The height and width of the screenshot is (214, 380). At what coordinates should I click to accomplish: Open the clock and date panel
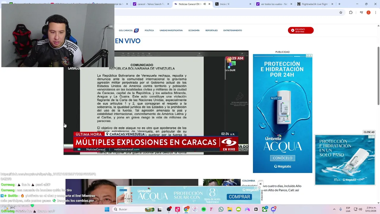click(371, 209)
